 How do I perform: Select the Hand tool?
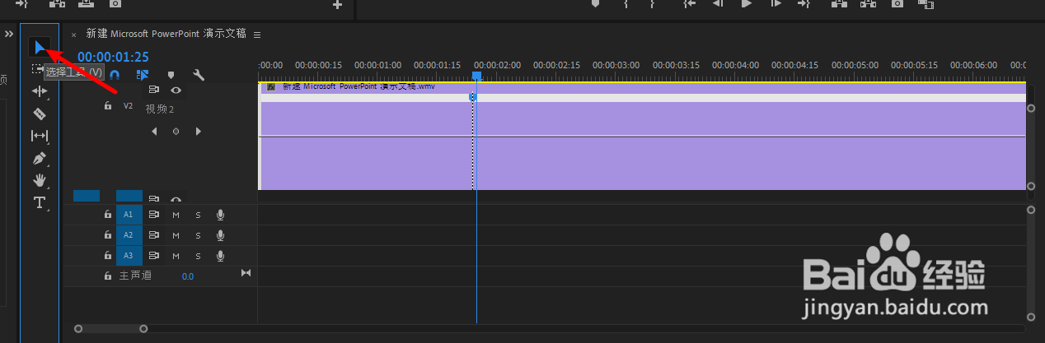click(x=40, y=180)
